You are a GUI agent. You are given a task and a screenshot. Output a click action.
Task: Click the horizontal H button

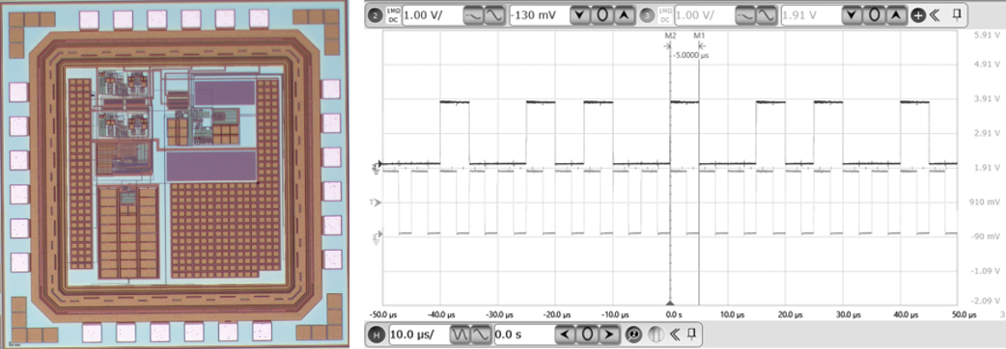pos(376,335)
